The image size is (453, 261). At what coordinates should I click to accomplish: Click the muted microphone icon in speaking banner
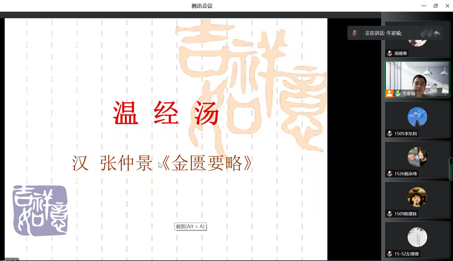355,33
